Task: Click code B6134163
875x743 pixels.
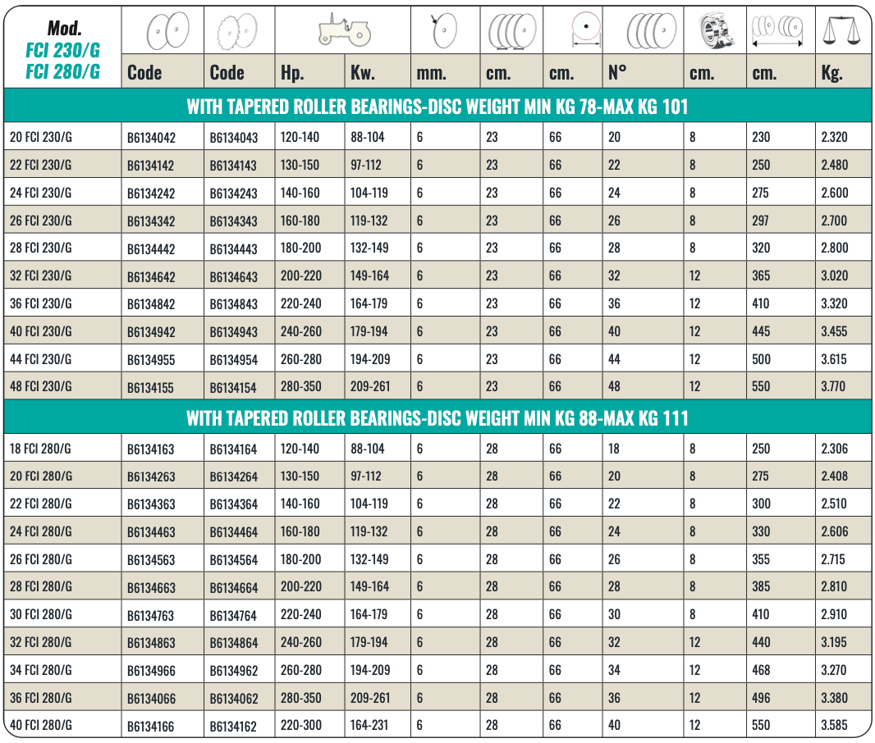Action: (151, 449)
